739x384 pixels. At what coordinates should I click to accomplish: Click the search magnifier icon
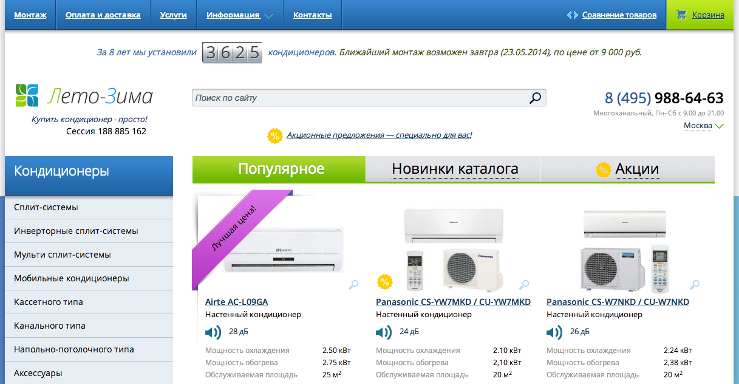point(535,98)
